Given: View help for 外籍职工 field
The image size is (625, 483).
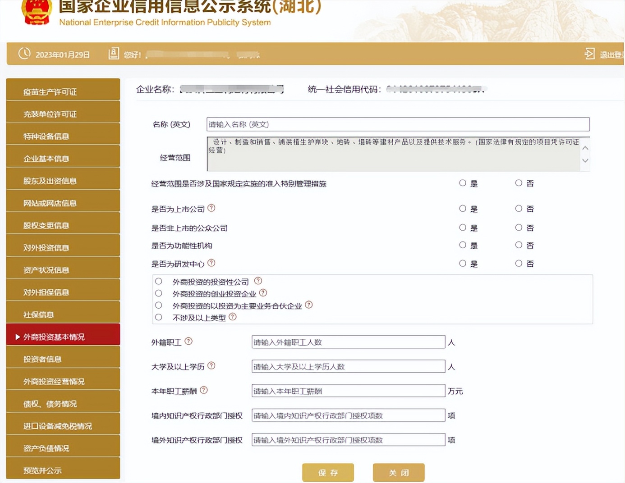Looking at the screenshot, I should [189, 340].
